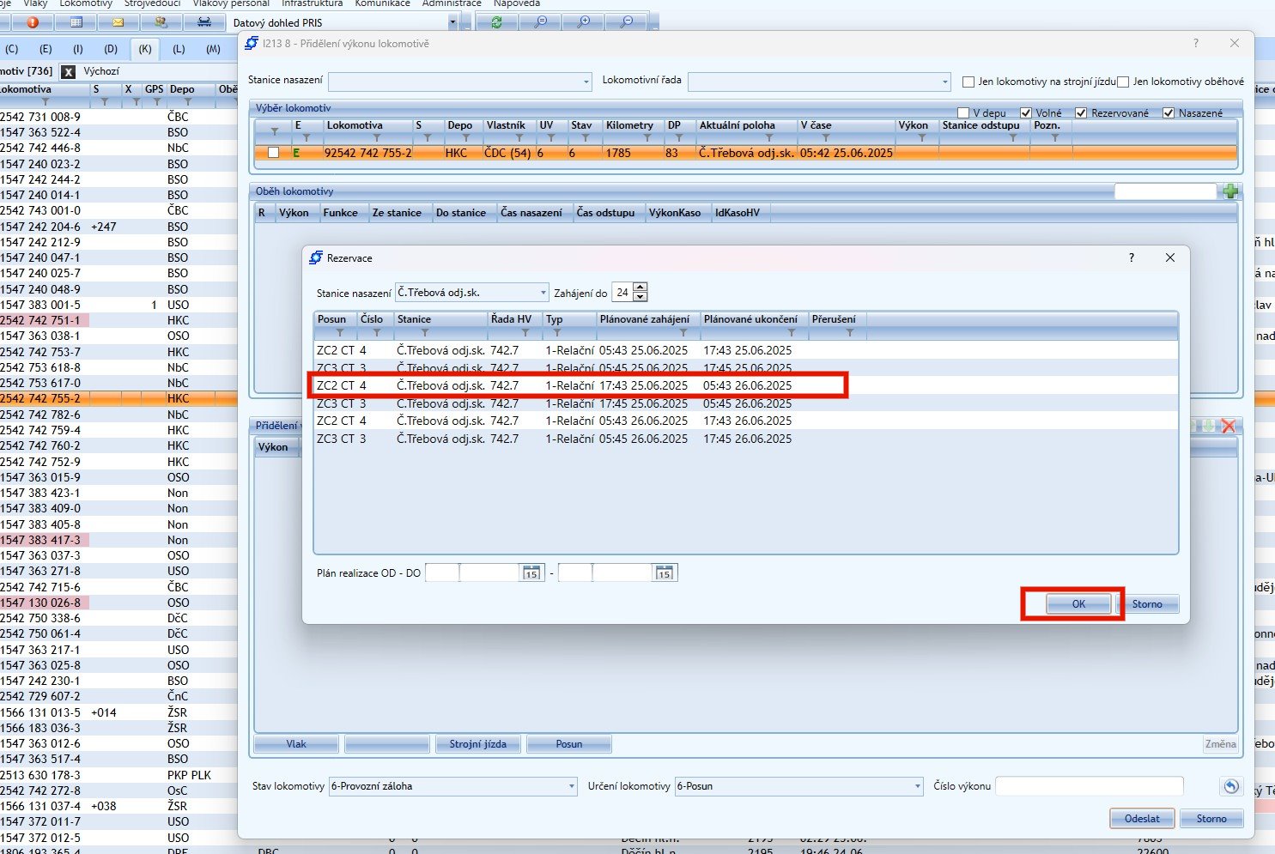Click the envelope messages toolbar icon
Image resolution: width=1275 pixels, height=854 pixels.
pos(118,22)
